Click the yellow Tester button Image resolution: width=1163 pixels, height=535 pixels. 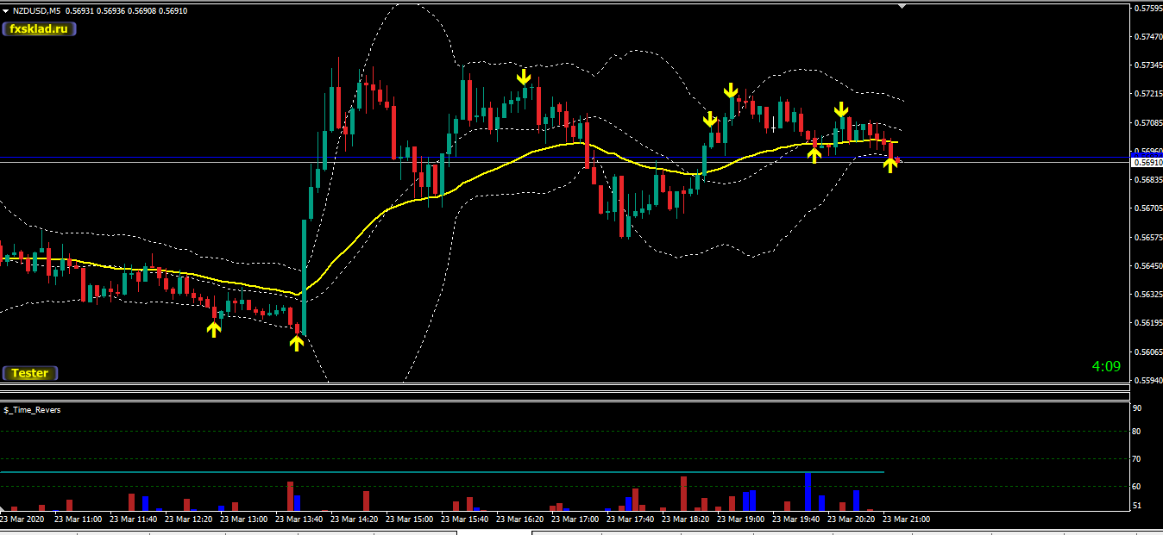[x=30, y=373]
